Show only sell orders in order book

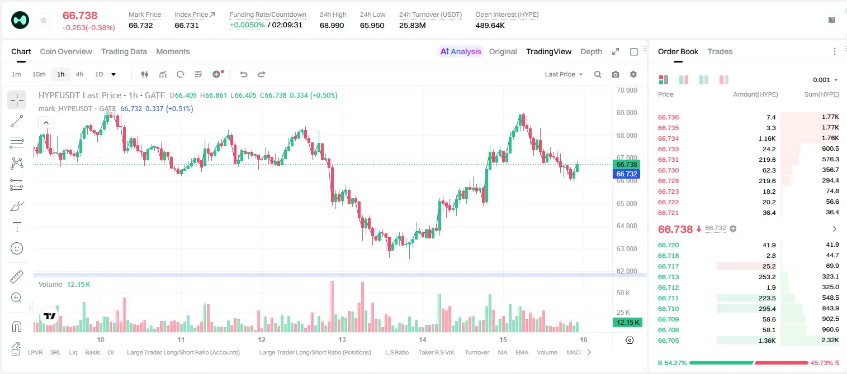[x=724, y=80]
